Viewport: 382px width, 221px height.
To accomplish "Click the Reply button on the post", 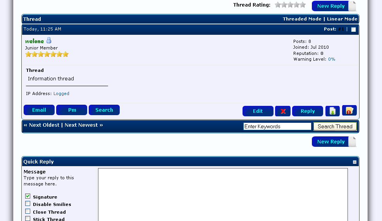I will 308,111.
